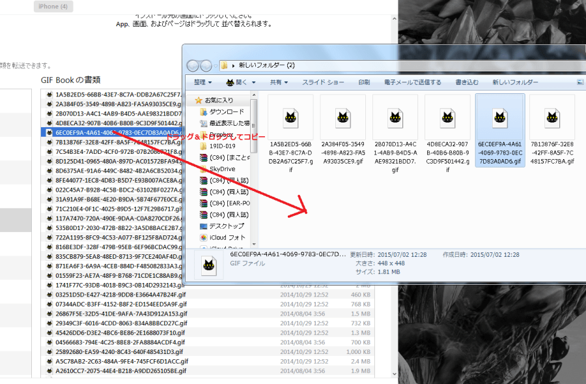586x384 pixels.
Task: Click the 新しいフォルダー toolbar button
Action: tap(515, 82)
